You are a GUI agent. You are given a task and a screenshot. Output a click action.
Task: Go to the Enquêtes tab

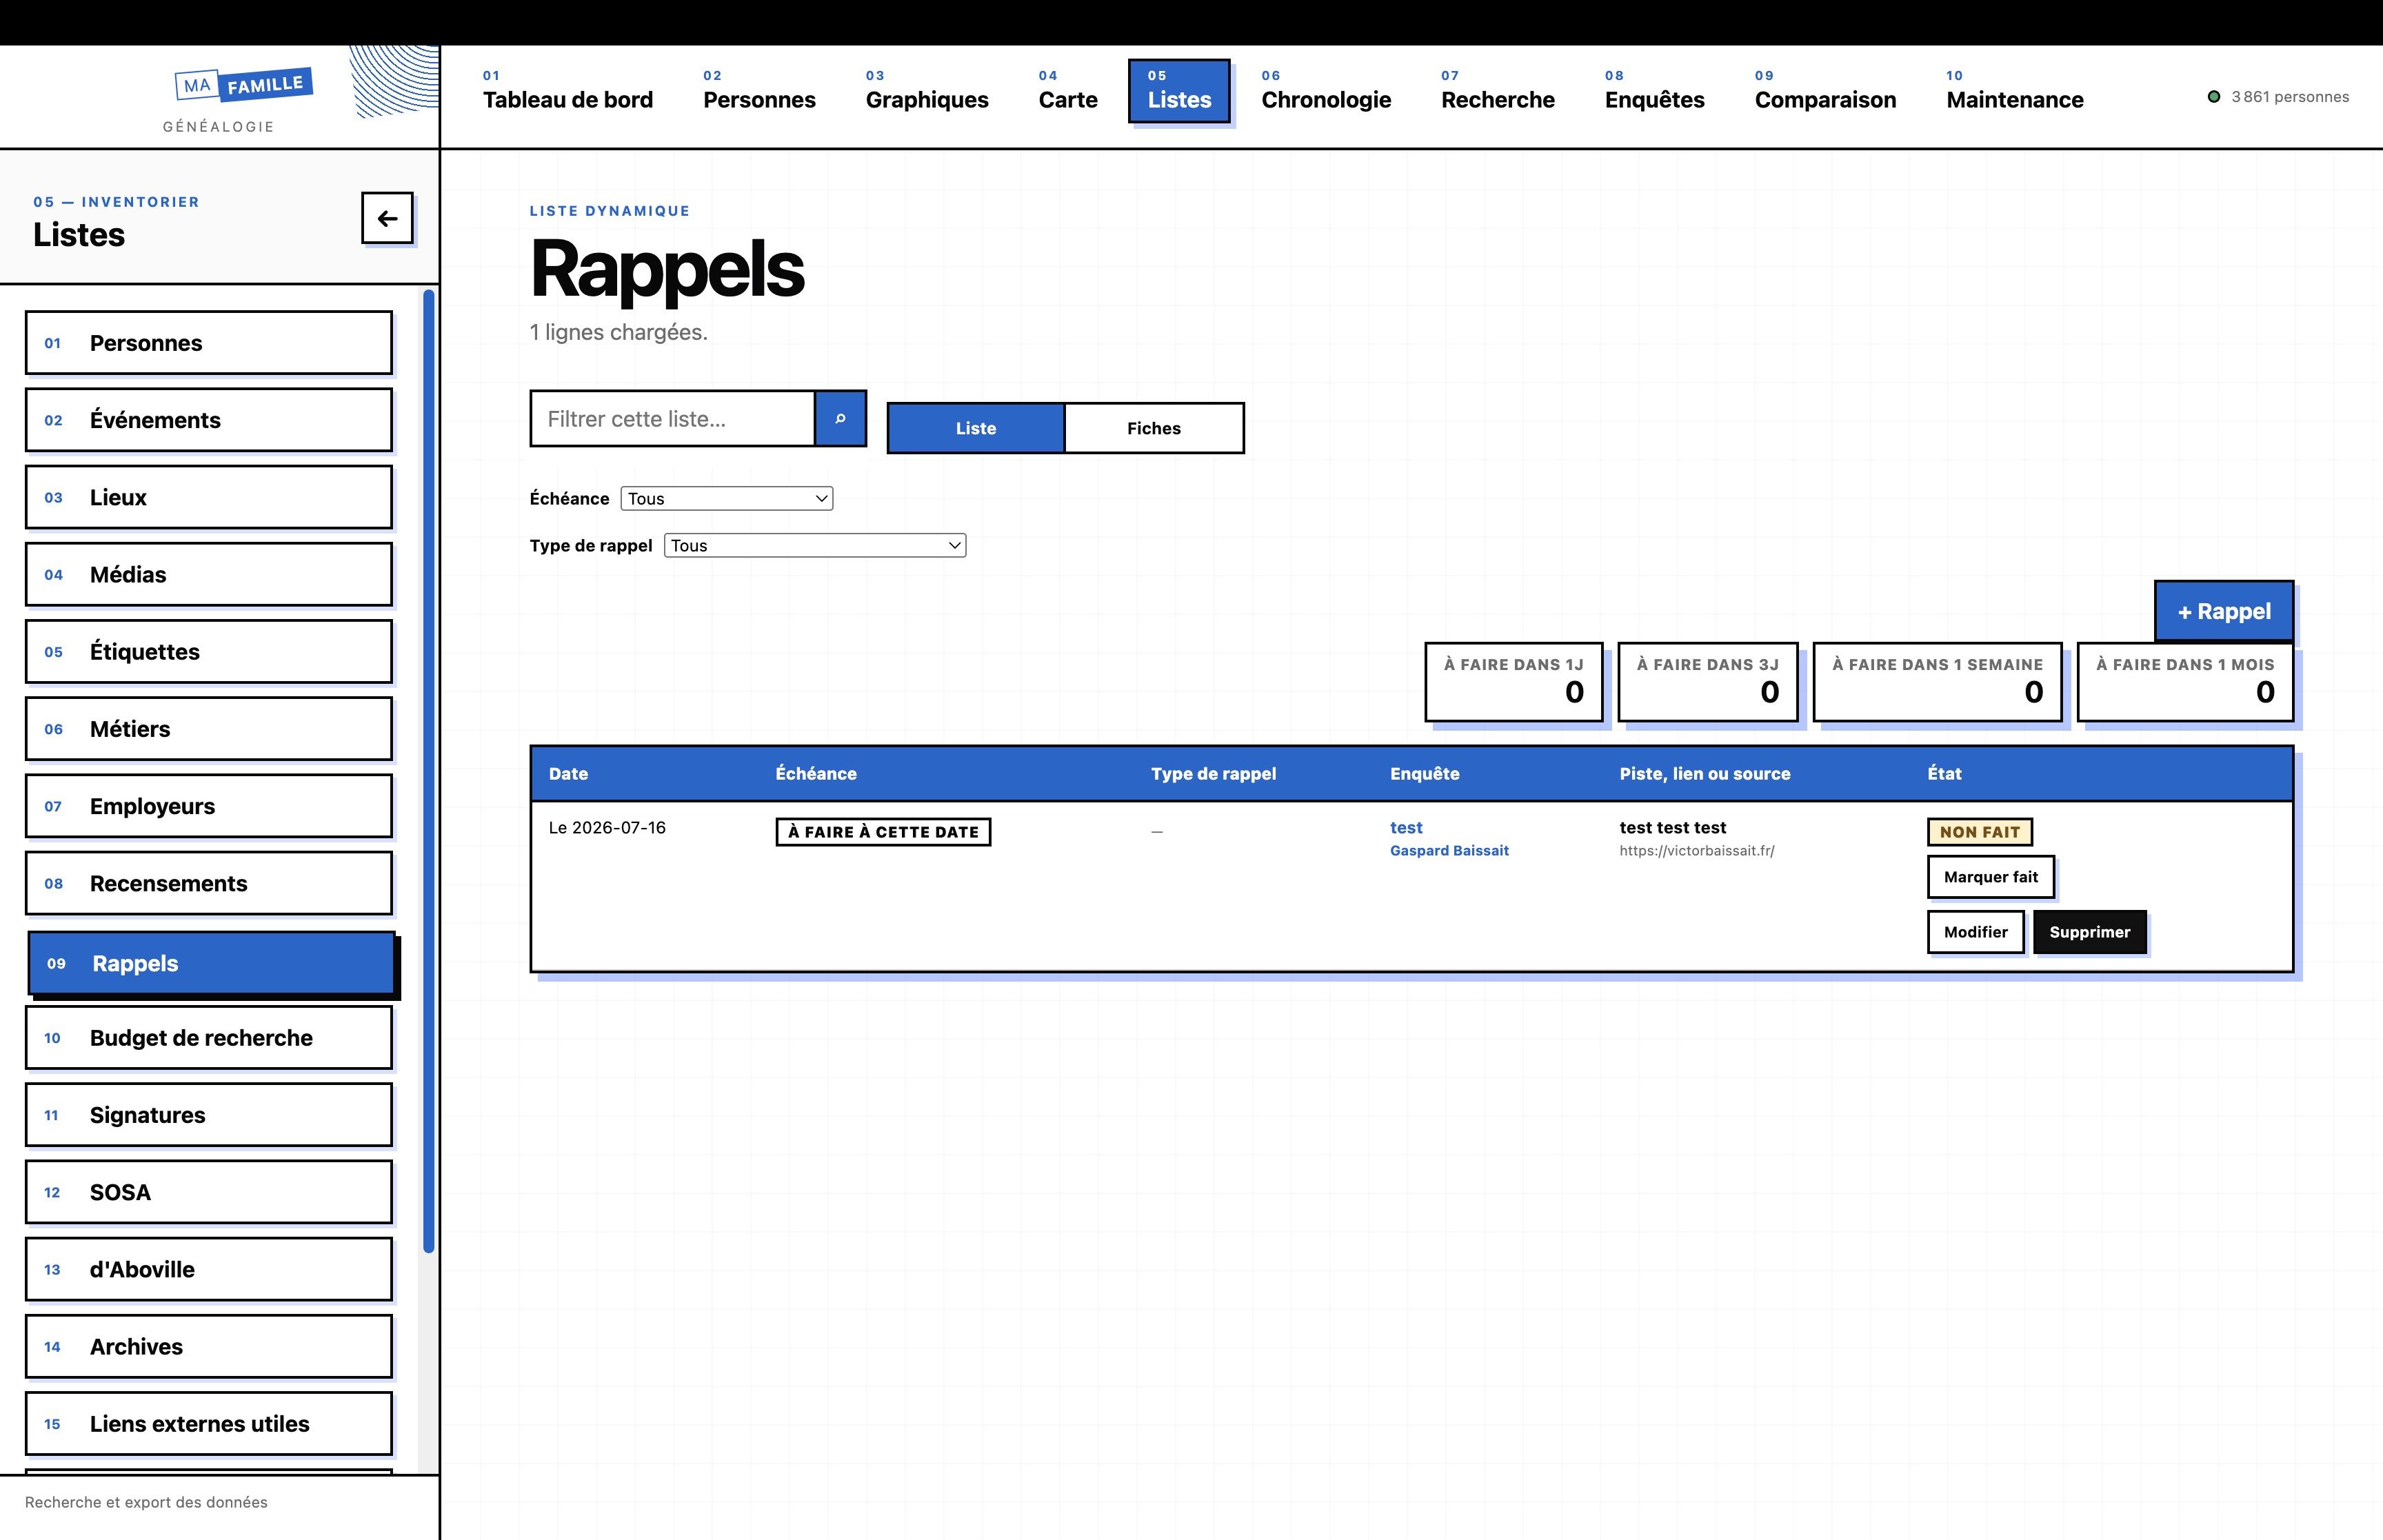click(1654, 90)
